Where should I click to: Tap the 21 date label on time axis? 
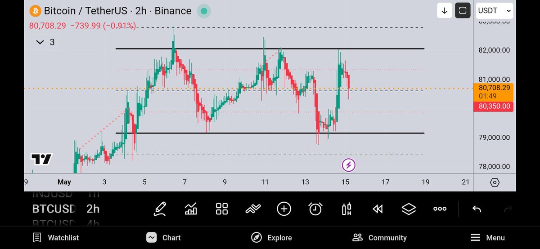tap(466, 182)
